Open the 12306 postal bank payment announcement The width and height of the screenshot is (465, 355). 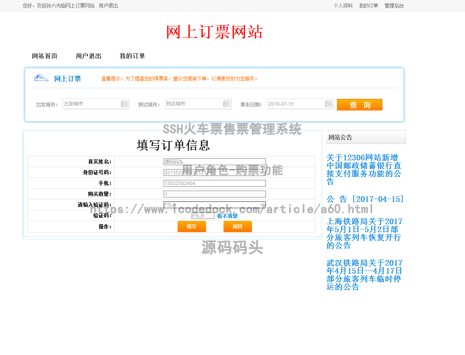click(x=364, y=170)
